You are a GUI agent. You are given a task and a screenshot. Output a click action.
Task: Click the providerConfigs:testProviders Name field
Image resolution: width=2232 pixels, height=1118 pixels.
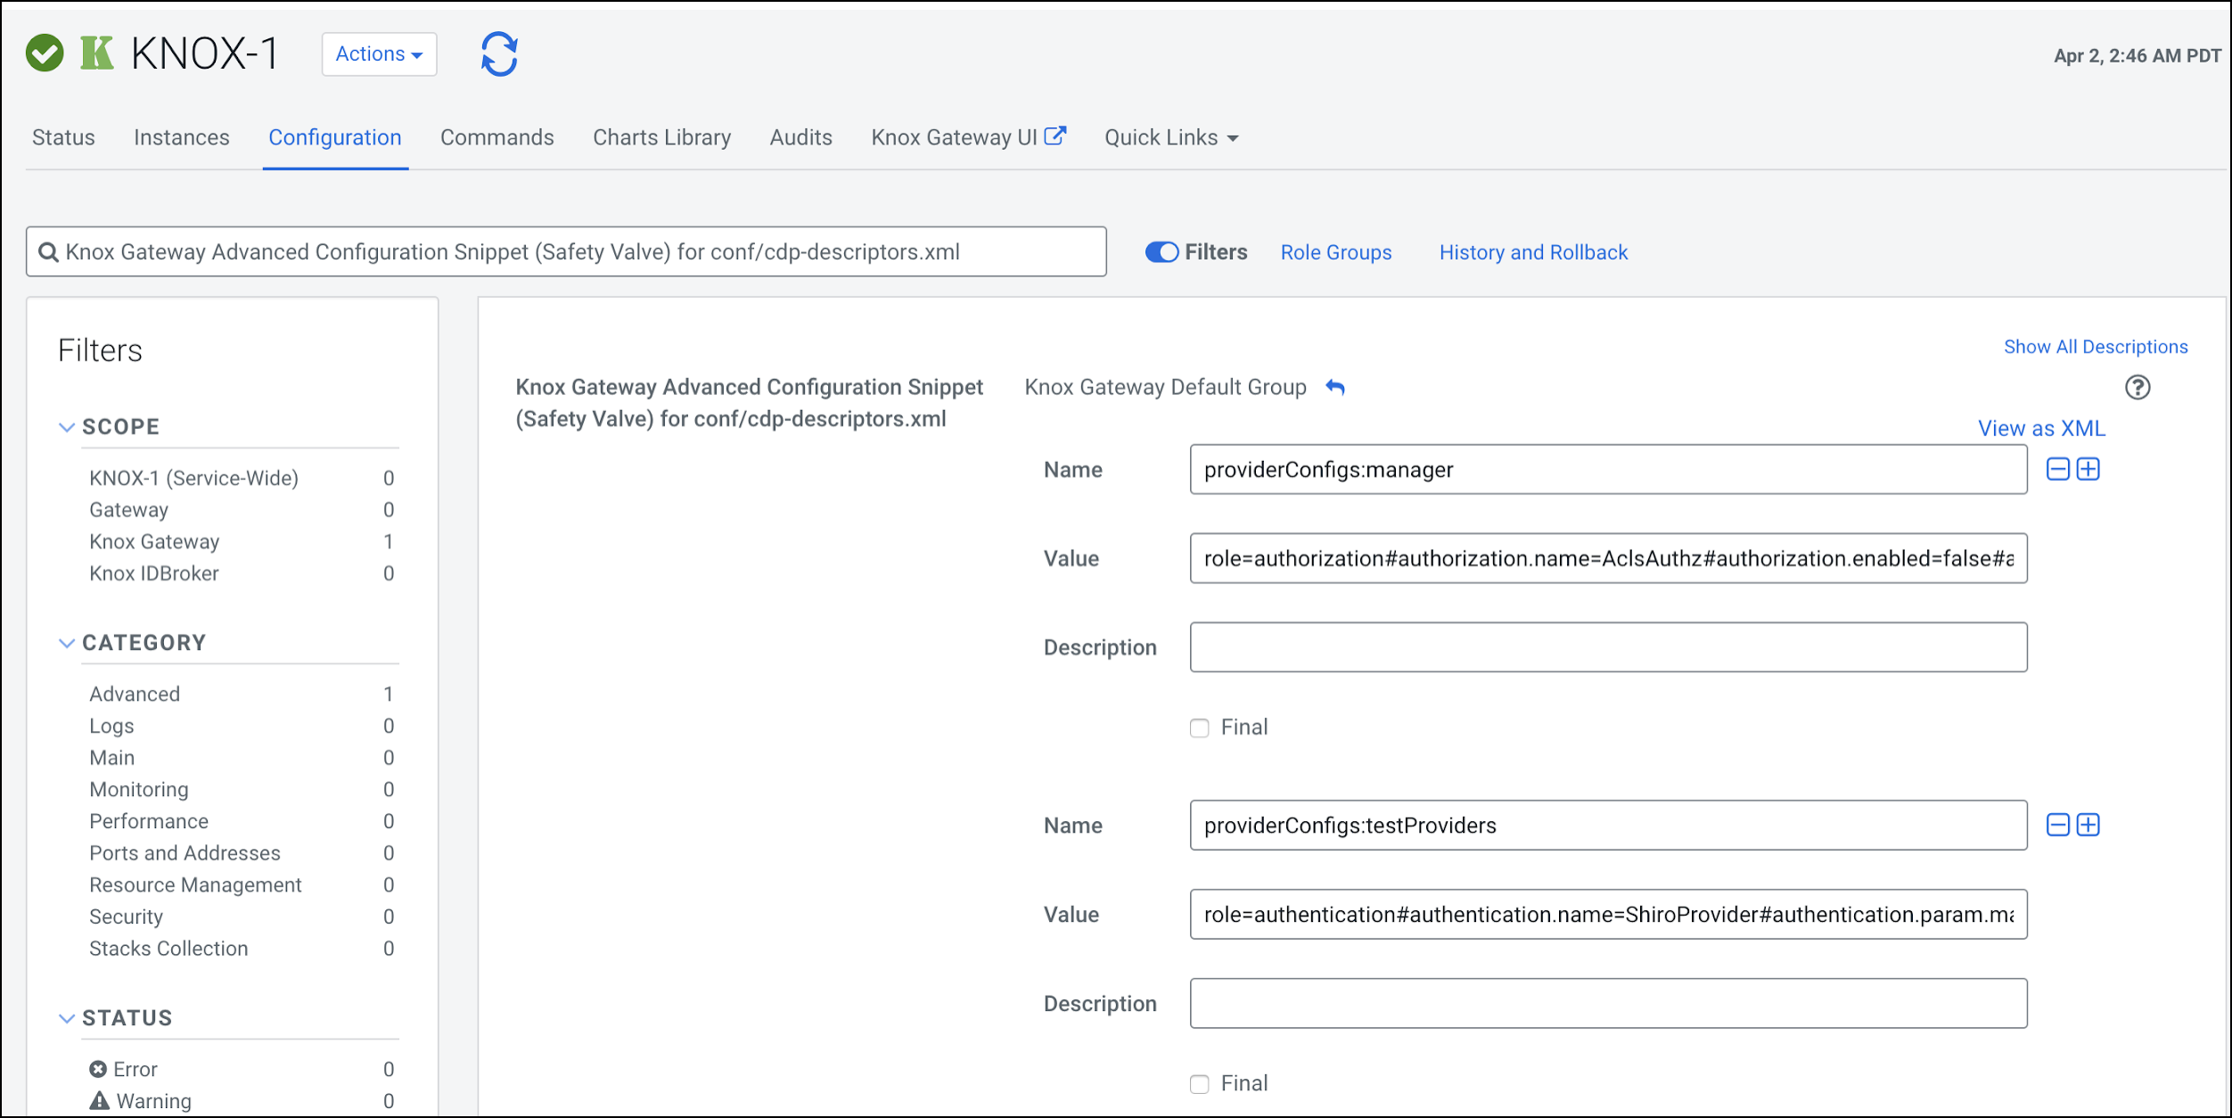(x=1608, y=825)
